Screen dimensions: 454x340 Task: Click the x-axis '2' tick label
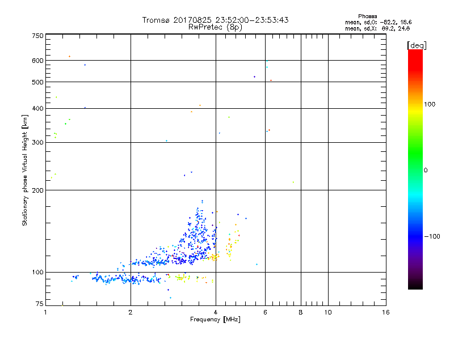coord(131,312)
